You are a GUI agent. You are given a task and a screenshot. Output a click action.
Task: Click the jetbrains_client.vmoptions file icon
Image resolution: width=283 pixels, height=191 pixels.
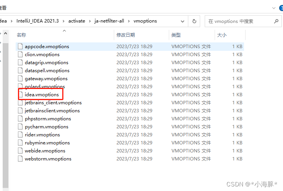pyautogui.click(x=20, y=103)
